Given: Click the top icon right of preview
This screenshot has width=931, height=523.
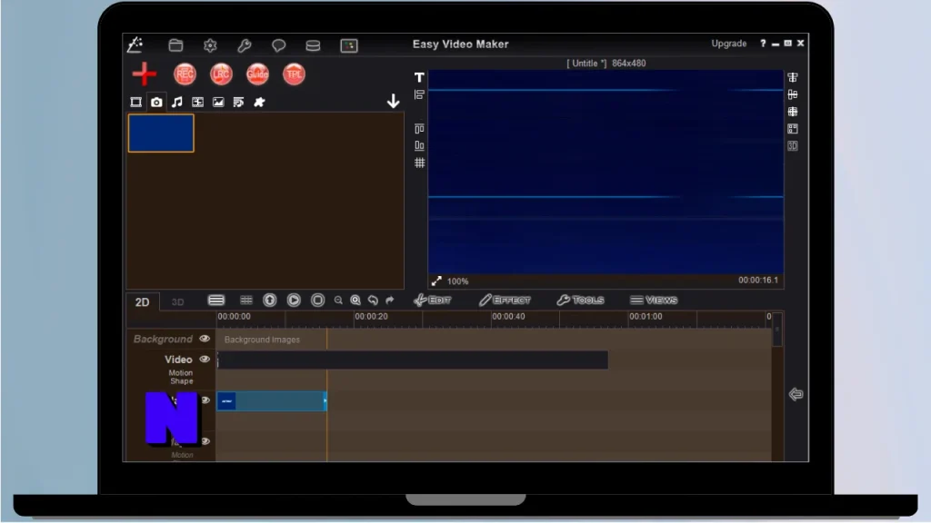Looking at the screenshot, I should coord(793,77).
